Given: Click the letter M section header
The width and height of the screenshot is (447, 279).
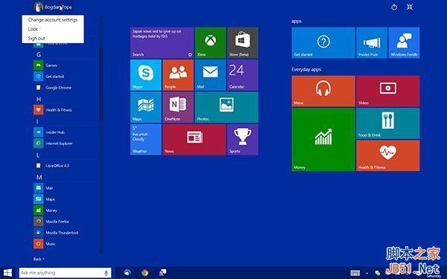Looking at the screenshot, I should click(39, 177).
